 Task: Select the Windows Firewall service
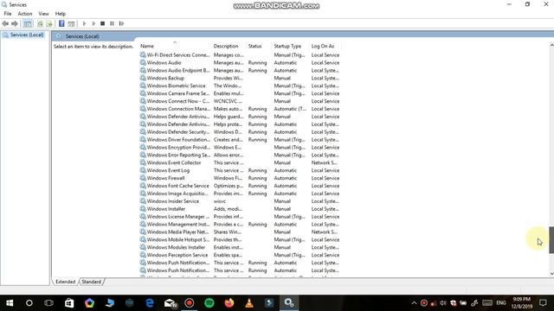tap(240, 178)
